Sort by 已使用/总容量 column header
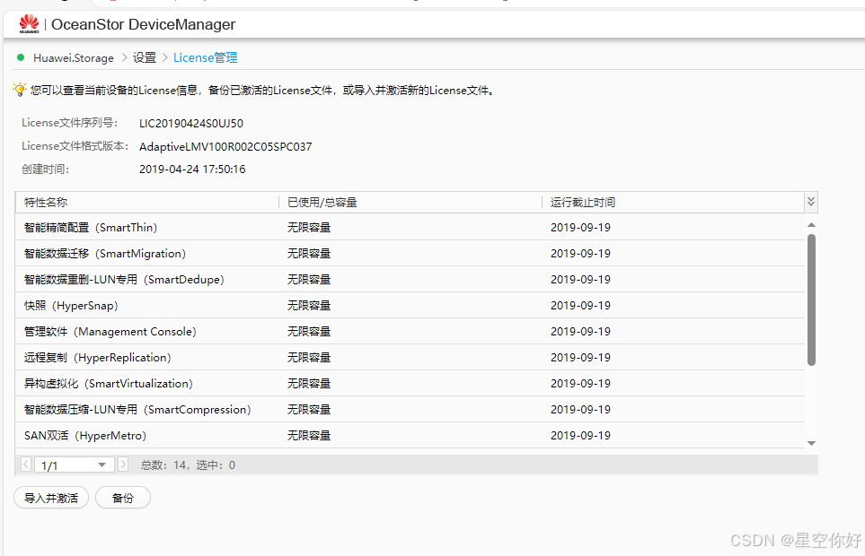The width and height of the screenshot is (865, 556). [x=410, y=202]
